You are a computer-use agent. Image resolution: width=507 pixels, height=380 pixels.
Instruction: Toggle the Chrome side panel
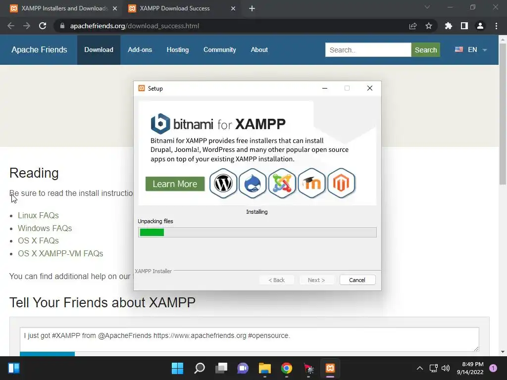464,26
